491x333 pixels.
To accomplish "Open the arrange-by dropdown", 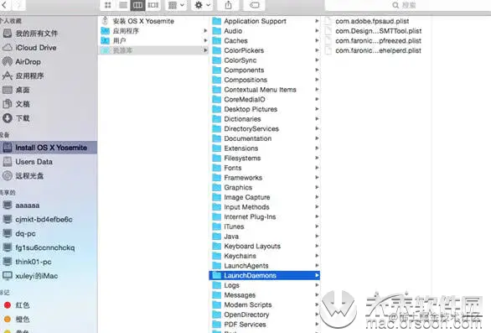I will 176,5.
